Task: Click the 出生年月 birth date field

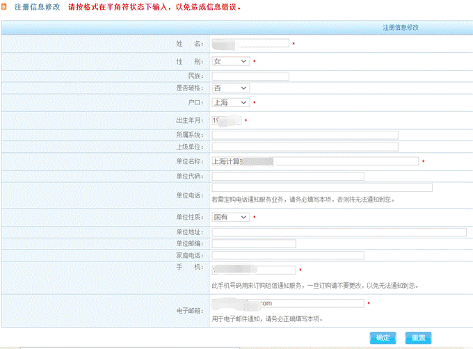Action: pos(227,120)
